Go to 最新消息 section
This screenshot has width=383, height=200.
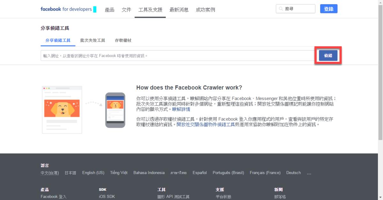click(x=179, y=10)
